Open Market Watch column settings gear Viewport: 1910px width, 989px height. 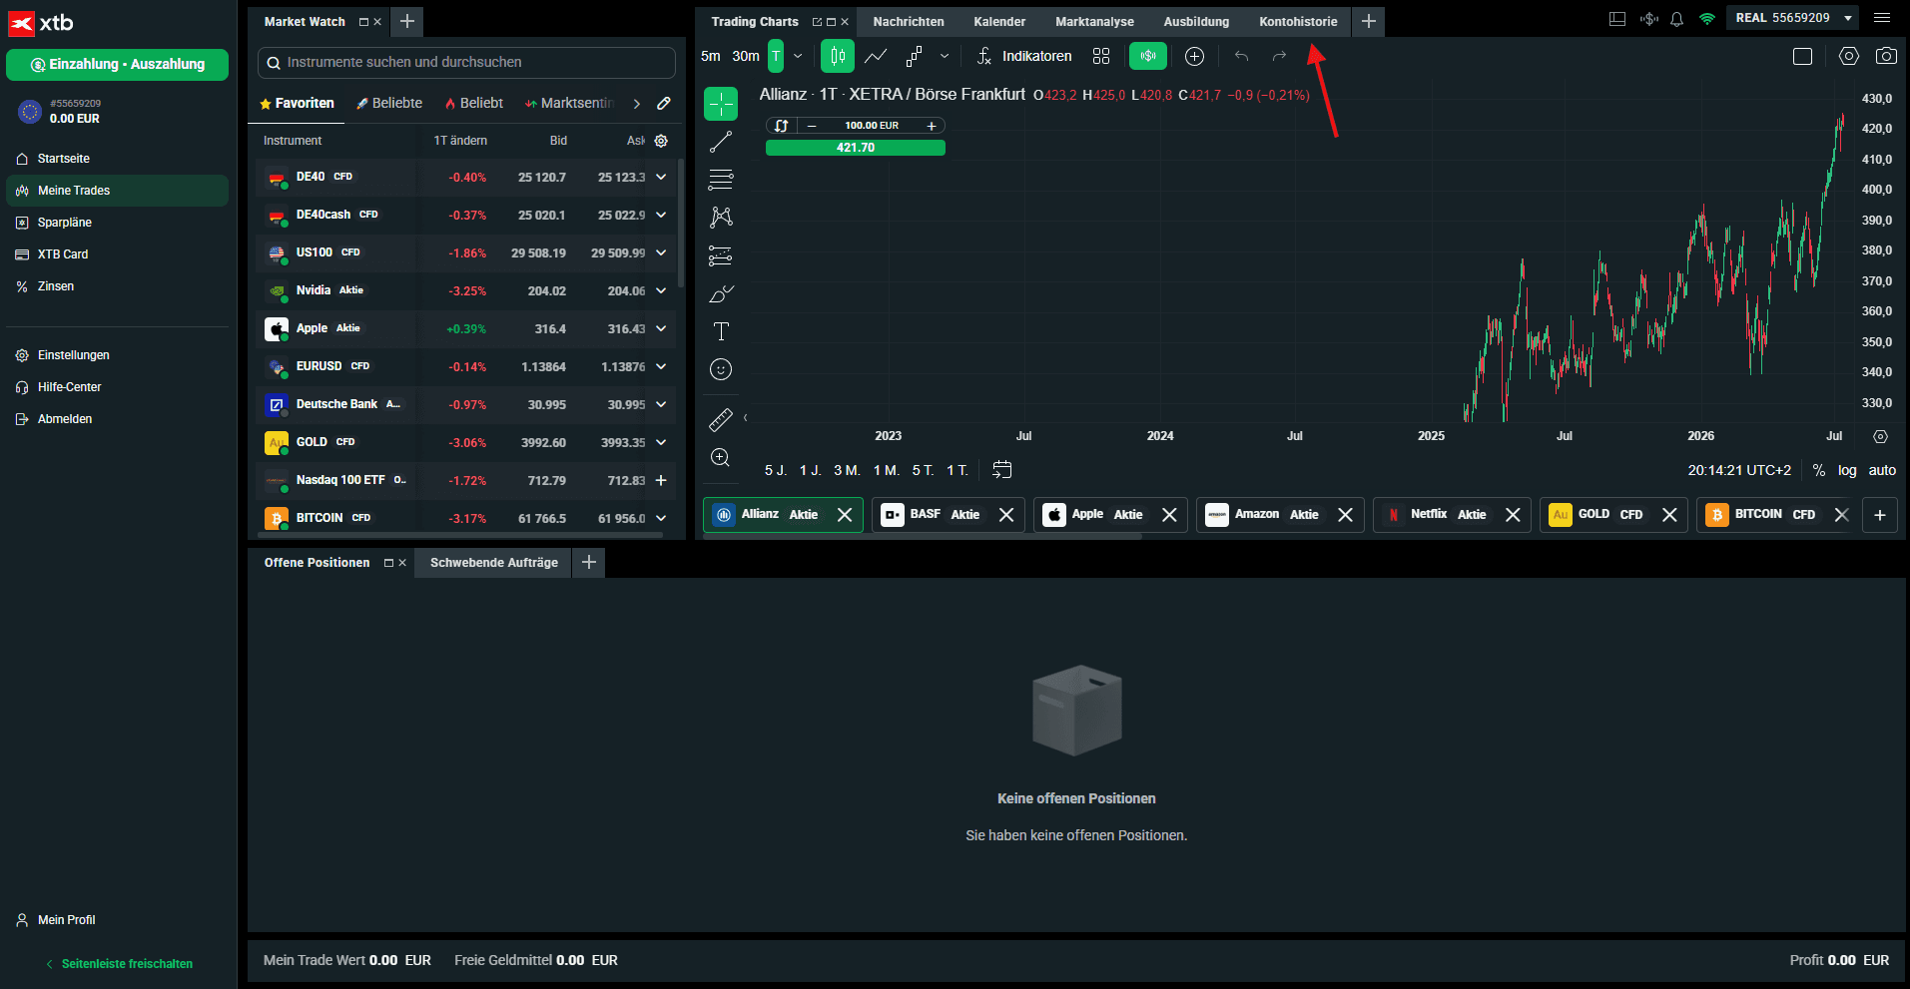click(661, 141)
